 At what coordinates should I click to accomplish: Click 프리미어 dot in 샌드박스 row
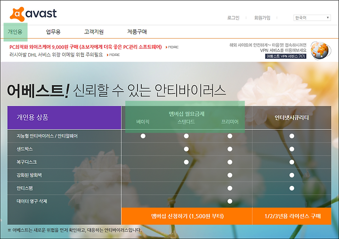tap(230, 149)
